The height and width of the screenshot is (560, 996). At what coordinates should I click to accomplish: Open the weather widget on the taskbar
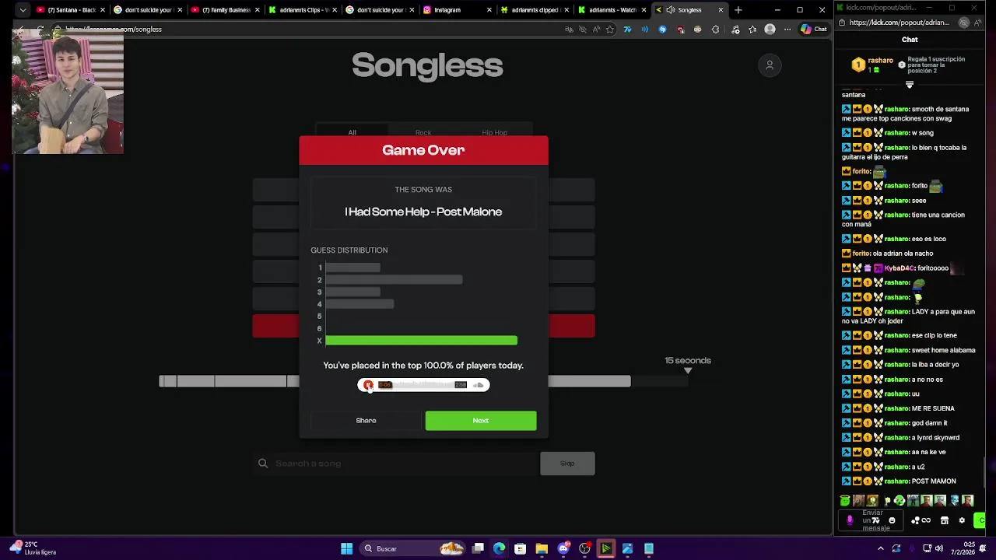[33, 548]
